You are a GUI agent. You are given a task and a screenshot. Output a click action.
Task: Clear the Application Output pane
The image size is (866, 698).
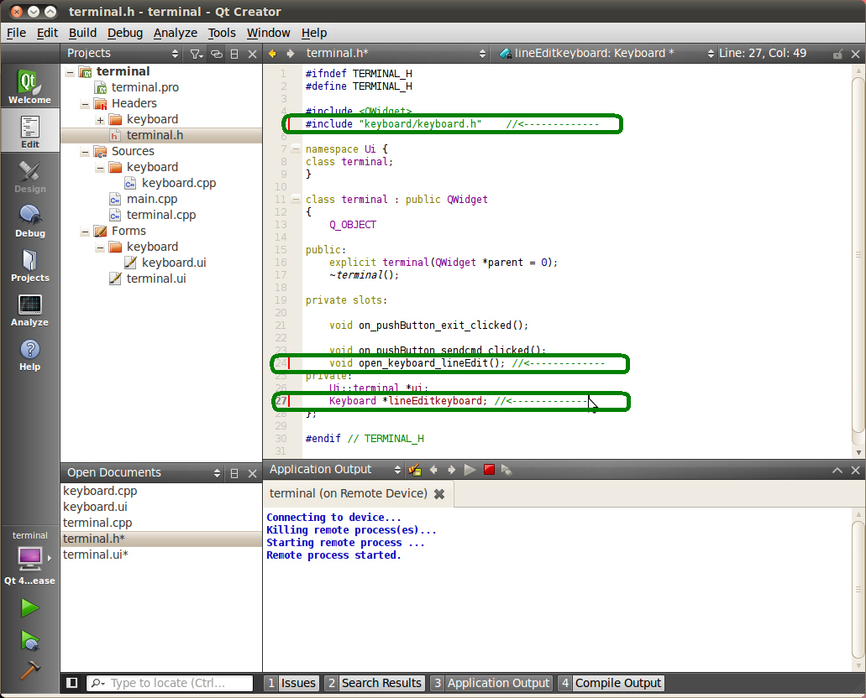coord(415,470)
